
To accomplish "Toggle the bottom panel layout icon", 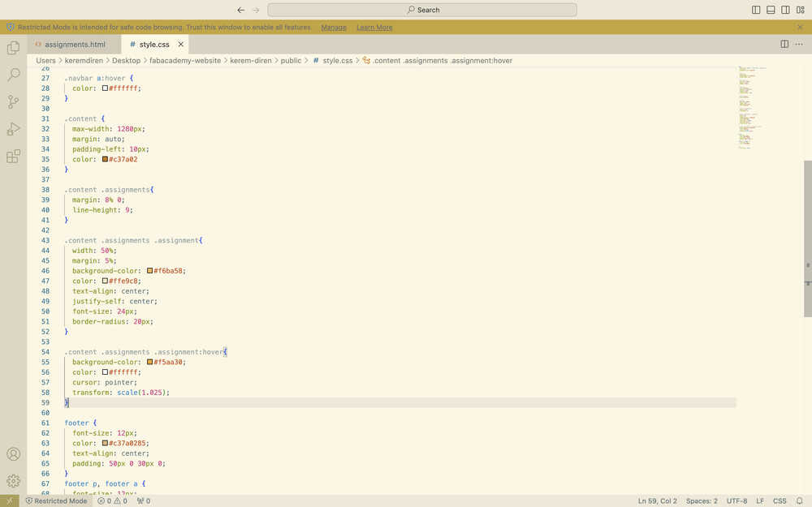I will (771, 10).
